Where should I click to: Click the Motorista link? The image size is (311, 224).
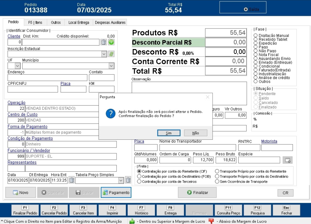[x=269, y=141]
